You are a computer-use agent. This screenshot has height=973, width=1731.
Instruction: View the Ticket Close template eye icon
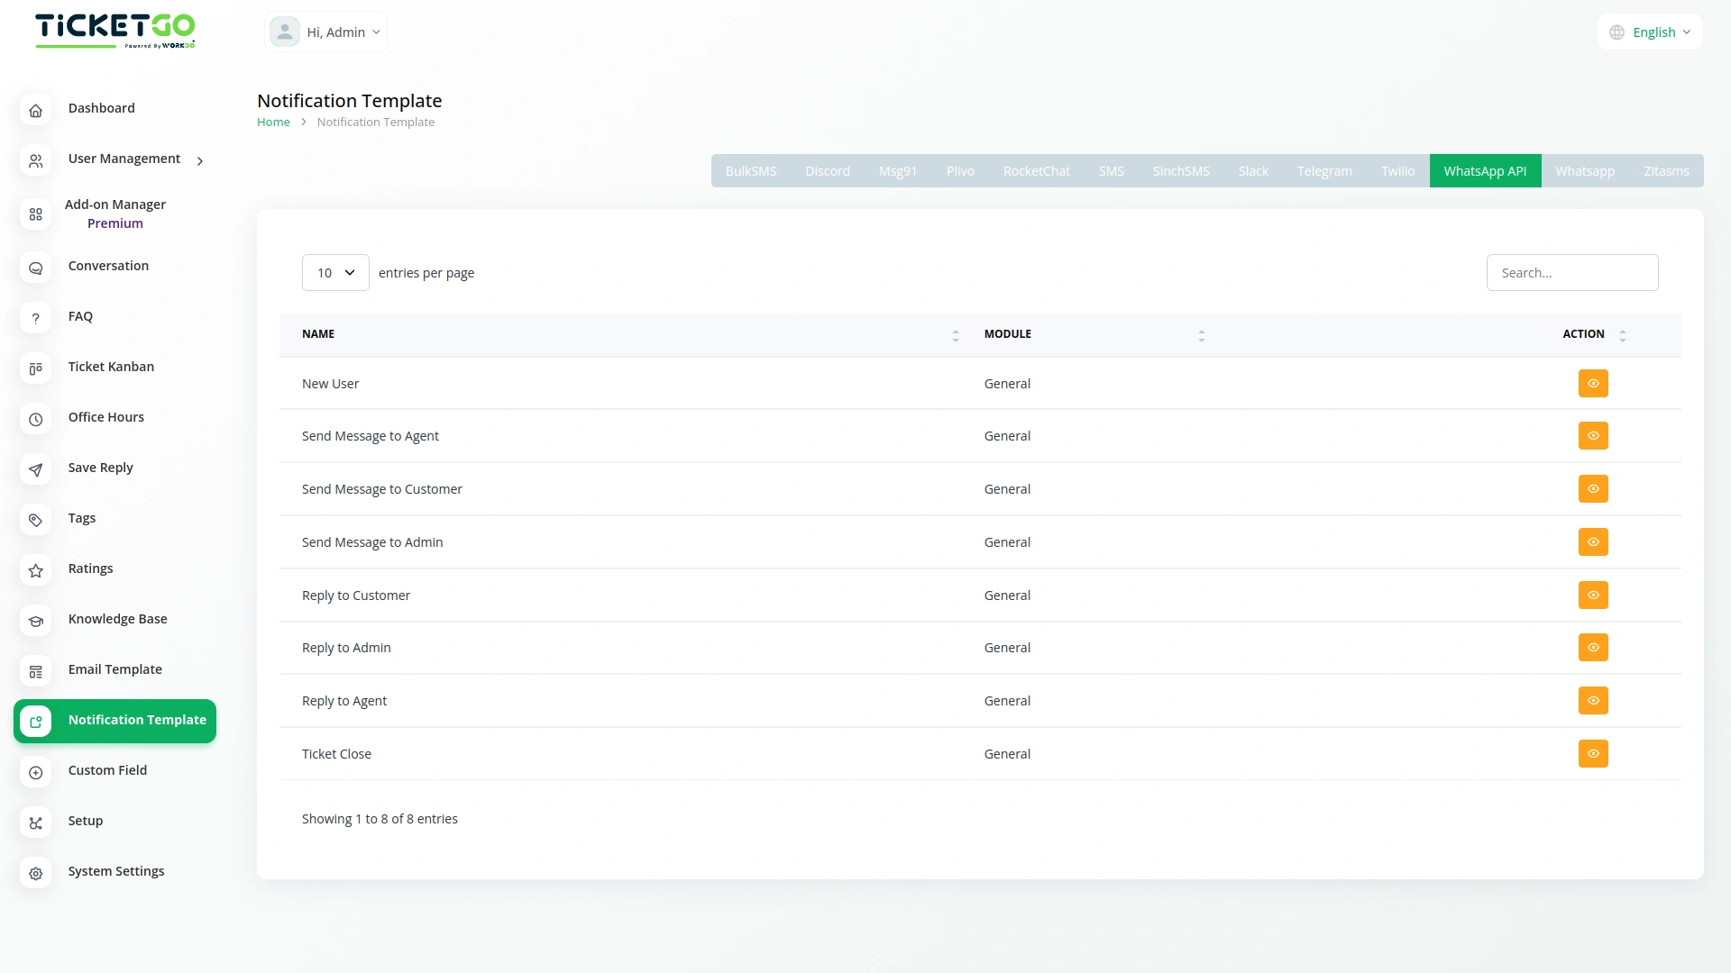pos(1593,753)
